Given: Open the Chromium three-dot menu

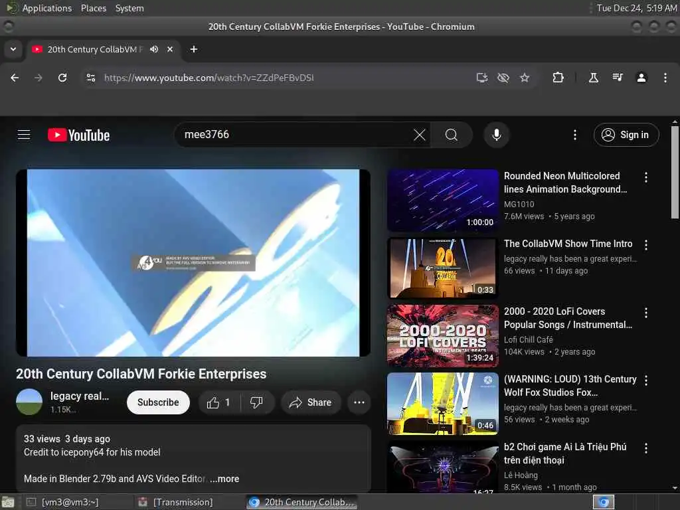Looking at the screenshot, I should [x=665, y=78].
